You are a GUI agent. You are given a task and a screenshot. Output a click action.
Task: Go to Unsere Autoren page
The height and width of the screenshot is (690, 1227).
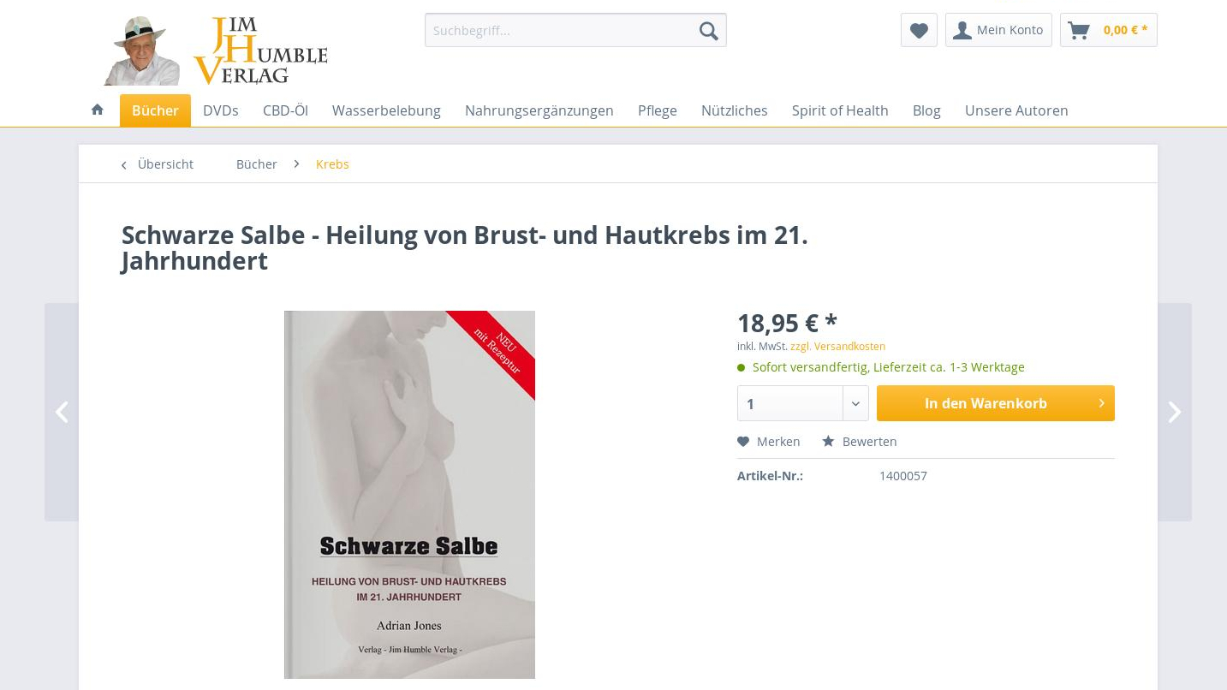[x=1016, y=110]
